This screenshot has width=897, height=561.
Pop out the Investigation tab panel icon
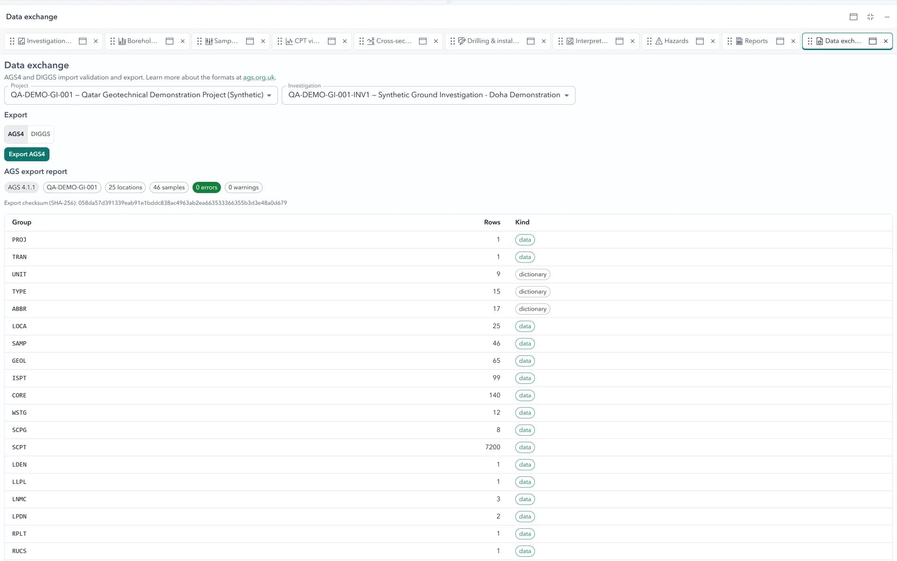83,41
